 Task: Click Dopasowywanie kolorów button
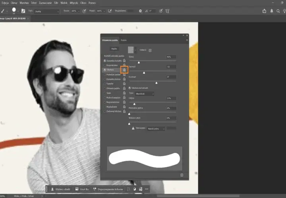pyautogui.click(x=108, y=189)
